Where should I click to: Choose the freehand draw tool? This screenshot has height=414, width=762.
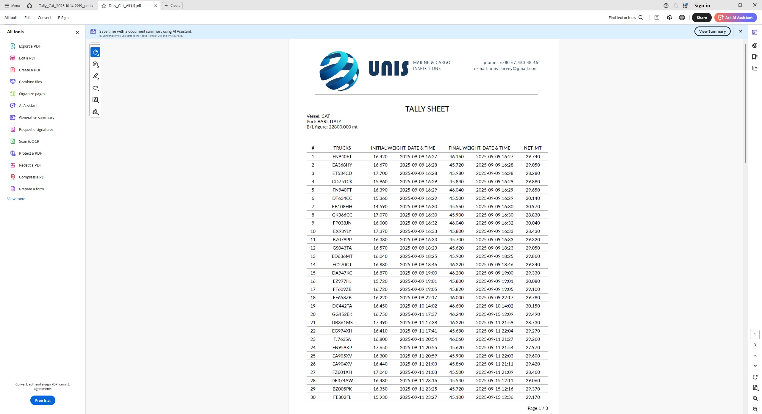tap(95, 88)
